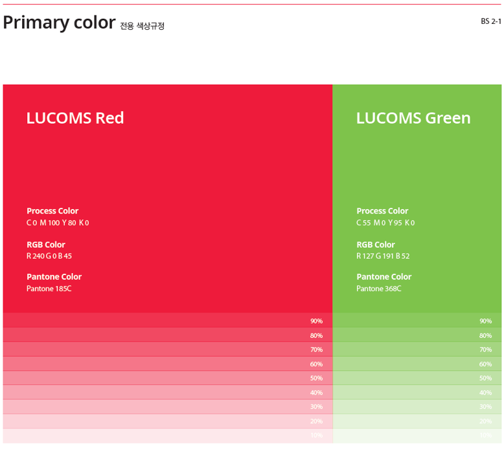
Task: Click the Korean subtitle 전용 색상규정
Action: coord(142,26)
